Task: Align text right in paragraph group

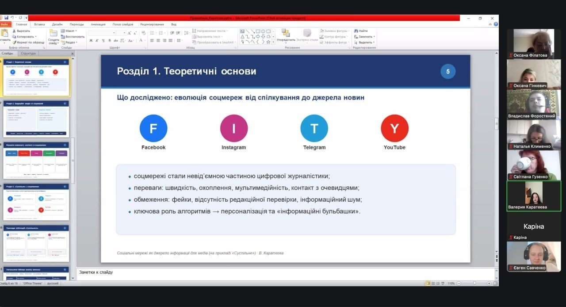Action: pos(164,40)
